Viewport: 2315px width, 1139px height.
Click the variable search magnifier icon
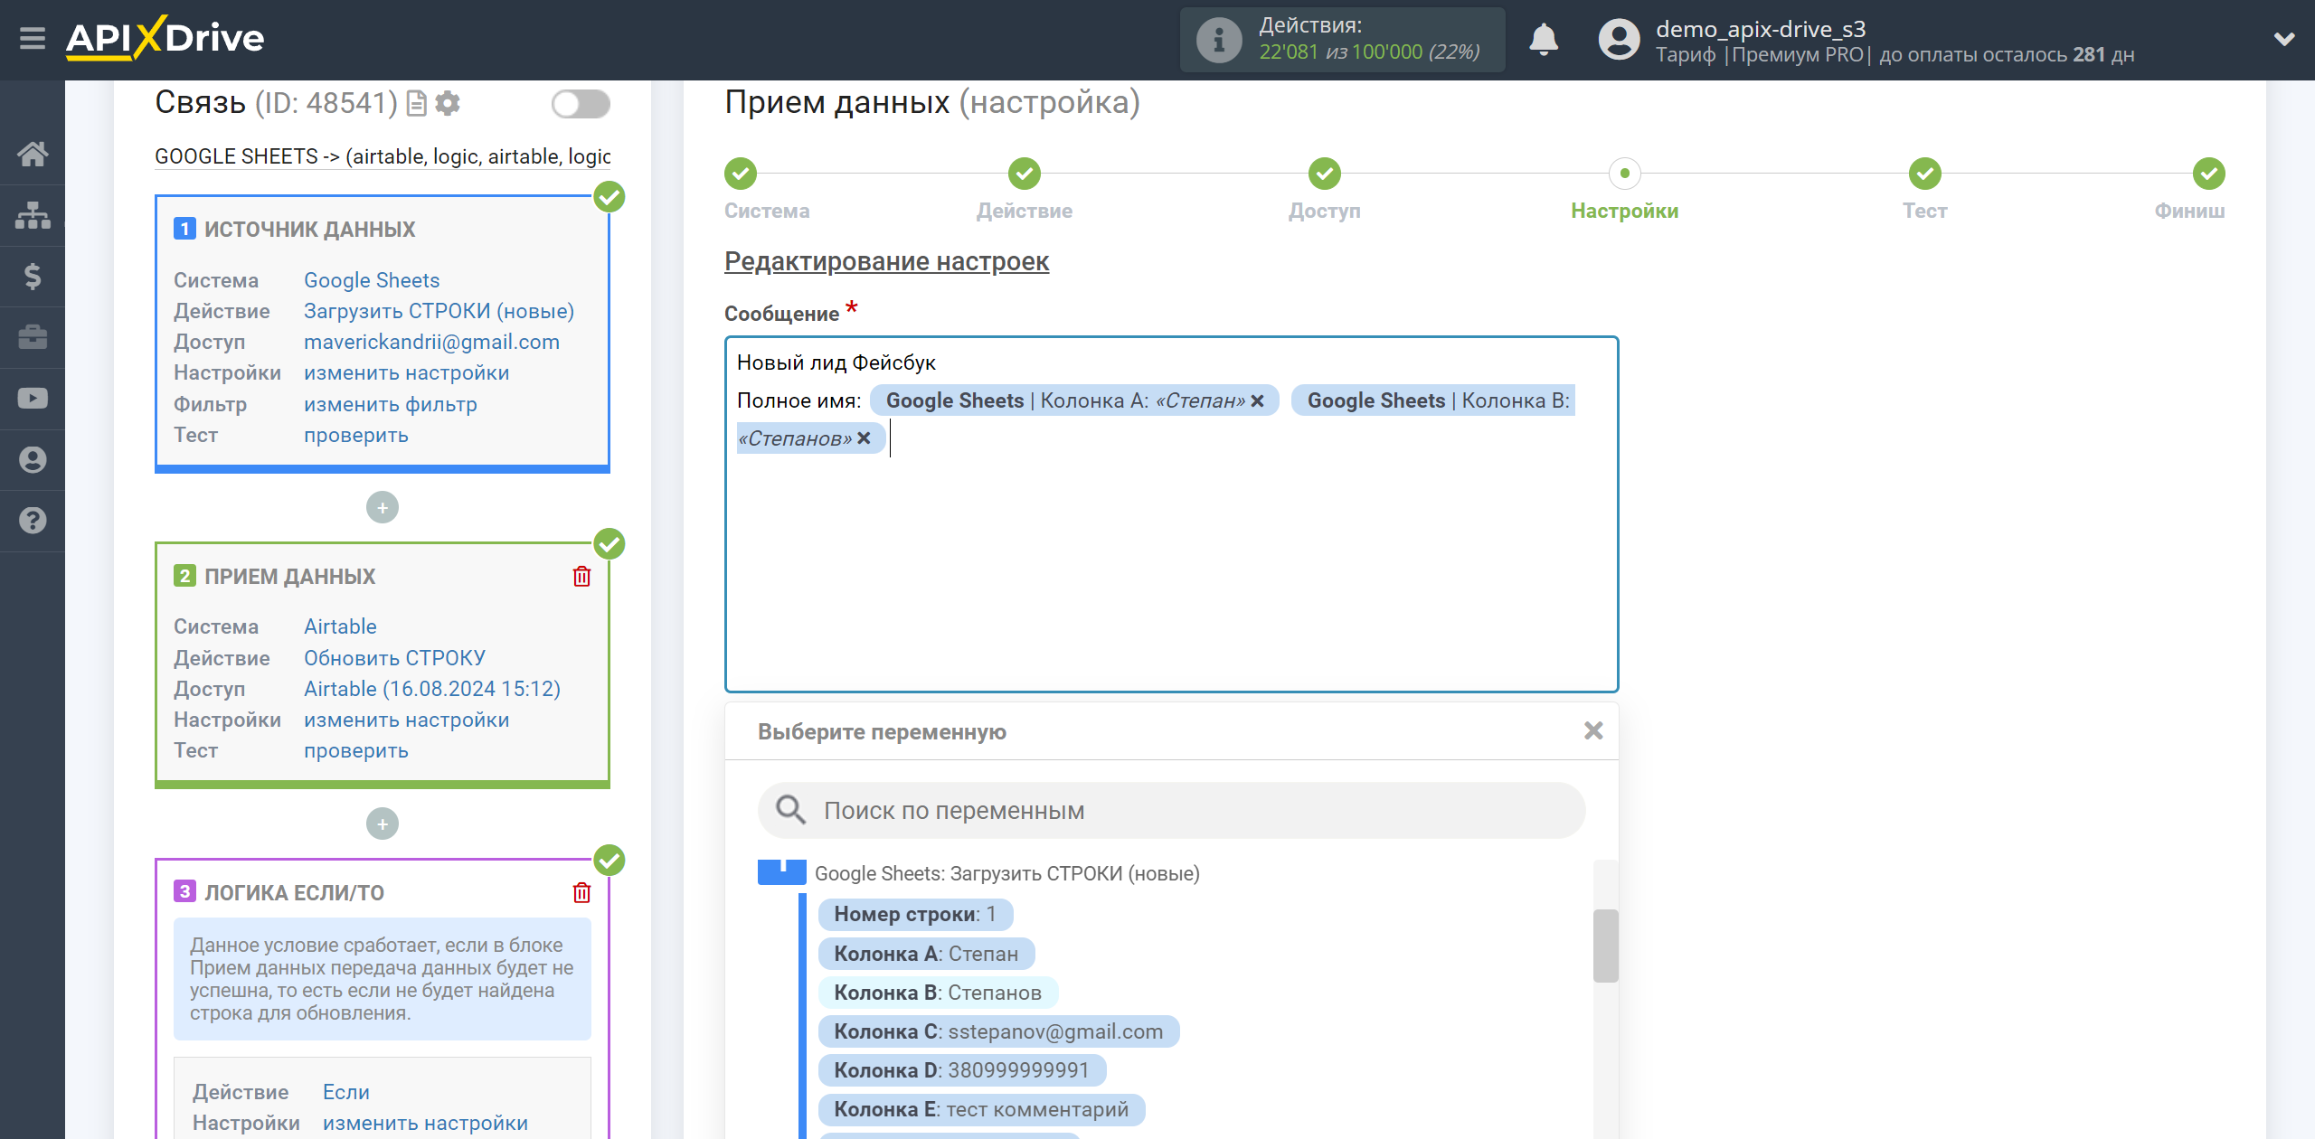790,810
